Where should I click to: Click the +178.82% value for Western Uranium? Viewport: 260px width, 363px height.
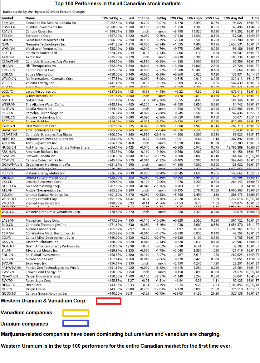click(115, 212)
